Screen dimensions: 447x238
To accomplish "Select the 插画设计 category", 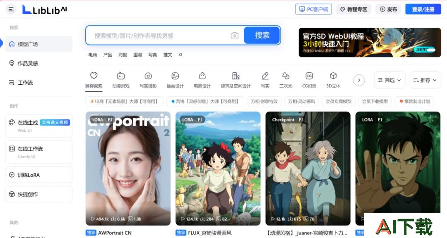I will pyautogui.click(x=175, y=80).
